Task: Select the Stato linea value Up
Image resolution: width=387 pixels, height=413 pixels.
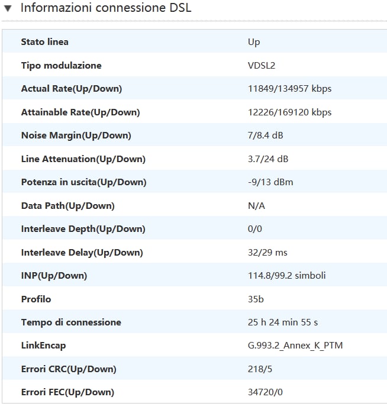Action: (x=254, y=42)
